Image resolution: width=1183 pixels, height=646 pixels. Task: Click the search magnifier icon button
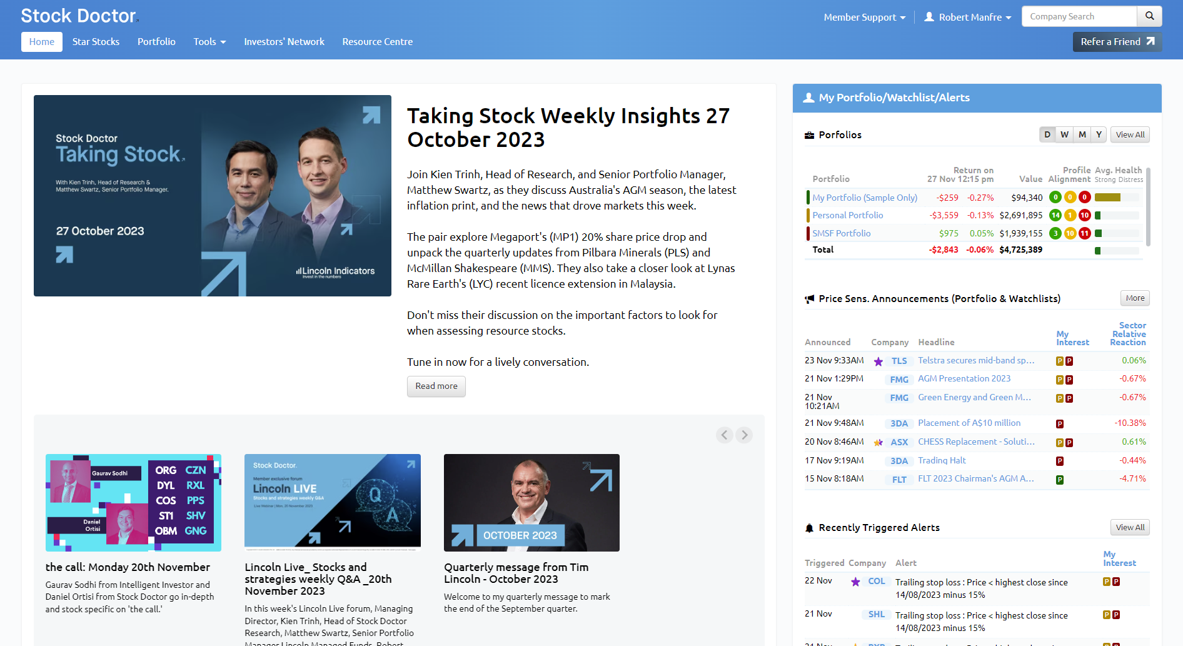click(1149, 16)
